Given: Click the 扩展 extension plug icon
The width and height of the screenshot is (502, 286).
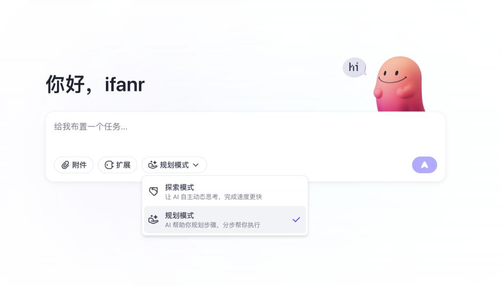Looking at the screenshot, I should click(x=109, y=165).
